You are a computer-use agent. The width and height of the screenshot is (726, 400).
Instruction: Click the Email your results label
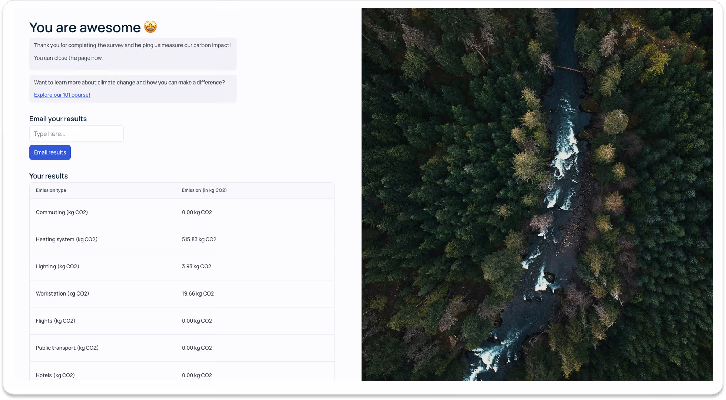click(58, 119)
